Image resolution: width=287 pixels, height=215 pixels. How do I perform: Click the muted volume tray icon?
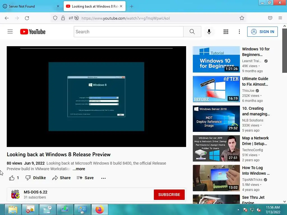pos(259,210)
